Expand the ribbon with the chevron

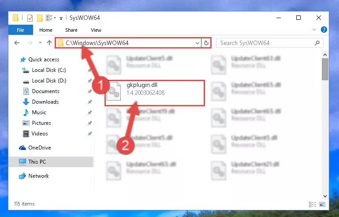314,30
